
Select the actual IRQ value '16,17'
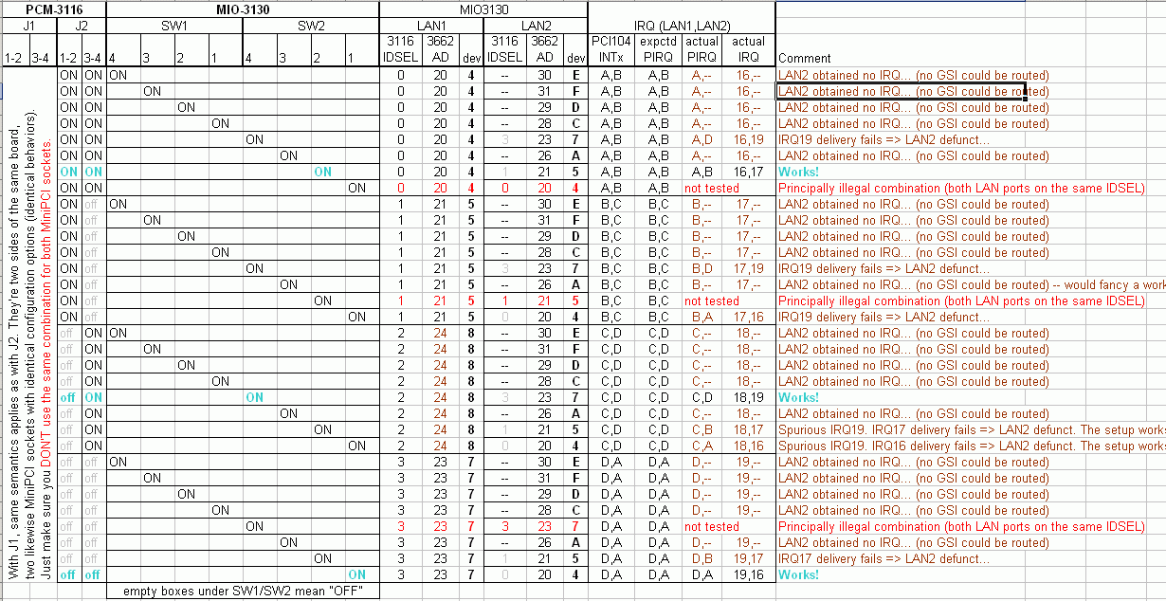click(749, 172)
